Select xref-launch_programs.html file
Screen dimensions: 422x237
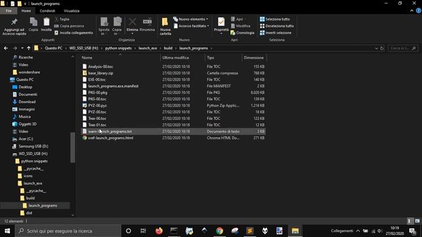[x=111, y=138]
